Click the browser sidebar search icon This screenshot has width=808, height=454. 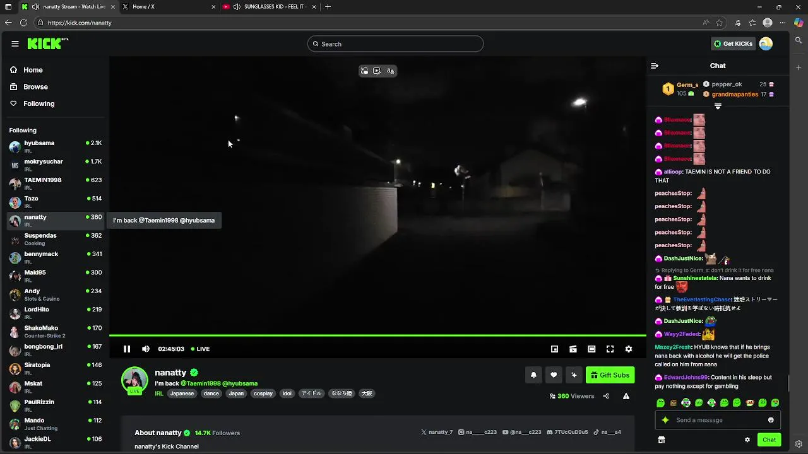[799, 40]
